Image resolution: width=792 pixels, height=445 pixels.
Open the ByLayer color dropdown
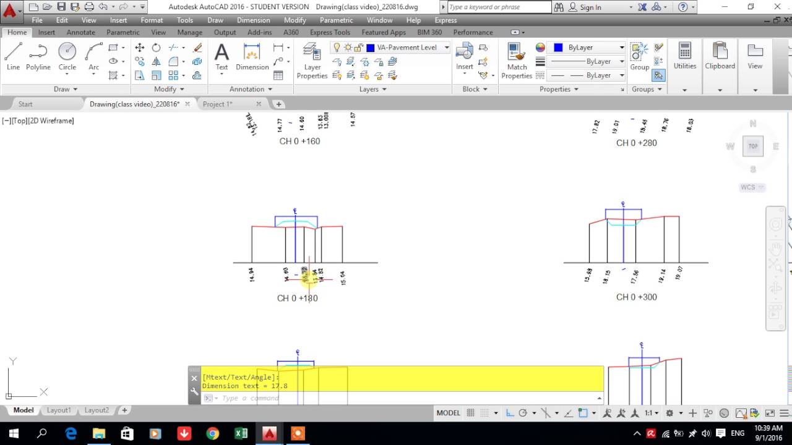pos(622,48)
